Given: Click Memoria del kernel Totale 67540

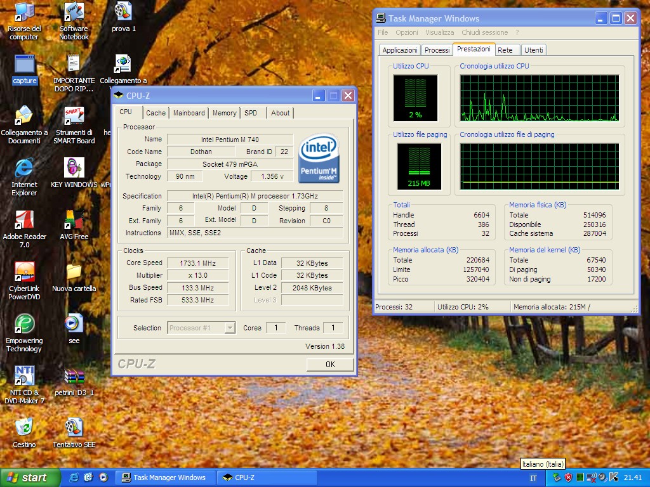Looking at the screenshot, I should [596, 260].
